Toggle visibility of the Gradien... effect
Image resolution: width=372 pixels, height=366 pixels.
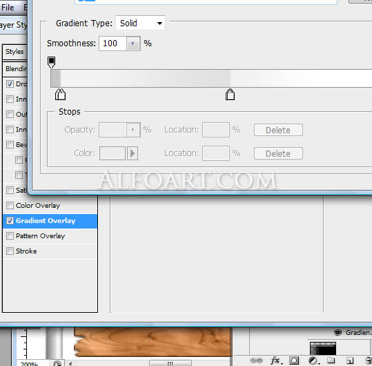337,333
